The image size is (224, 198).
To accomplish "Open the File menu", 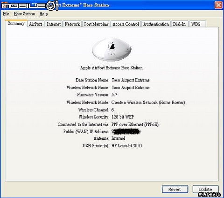I will pos(6,14).
